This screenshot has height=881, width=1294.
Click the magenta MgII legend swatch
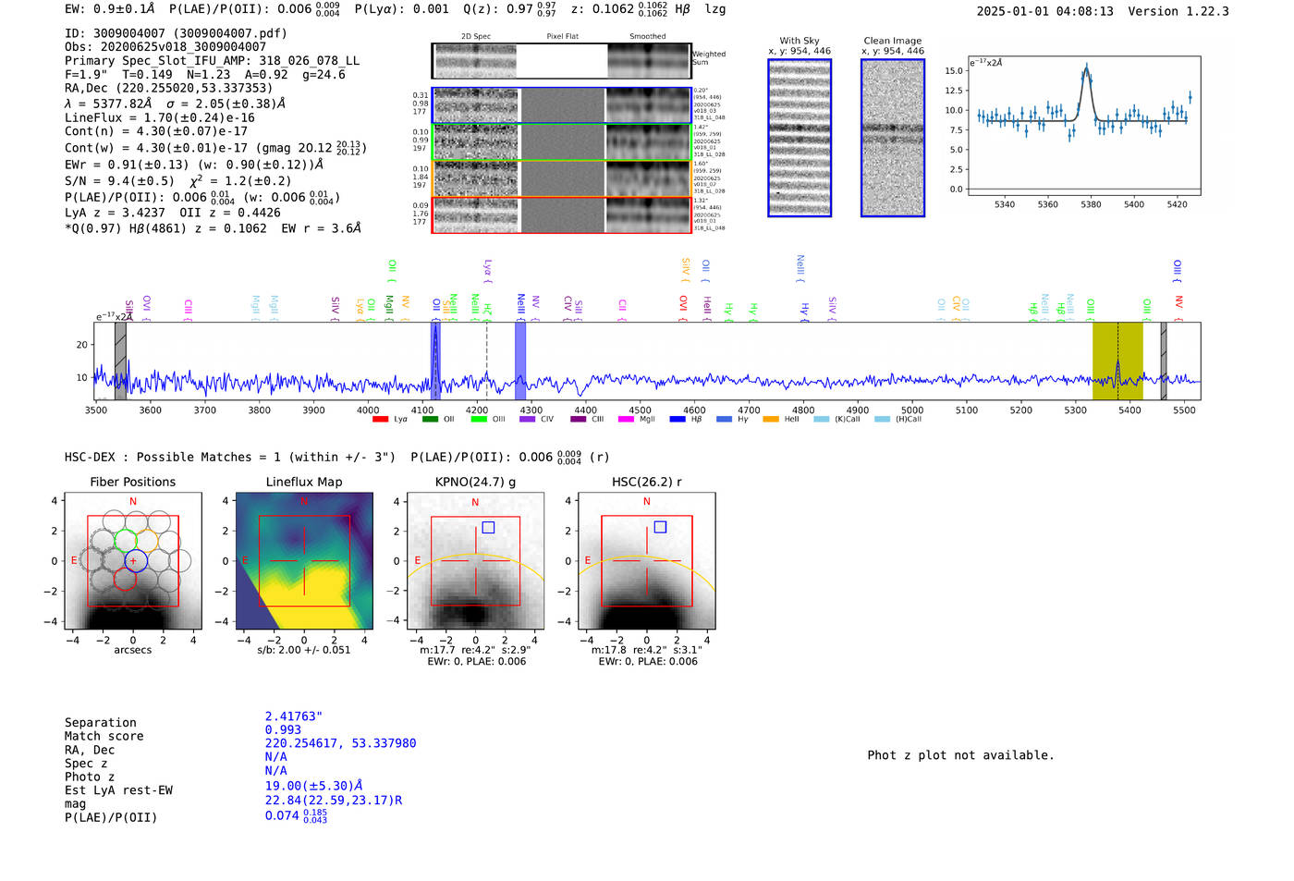[x=627, y=420]
